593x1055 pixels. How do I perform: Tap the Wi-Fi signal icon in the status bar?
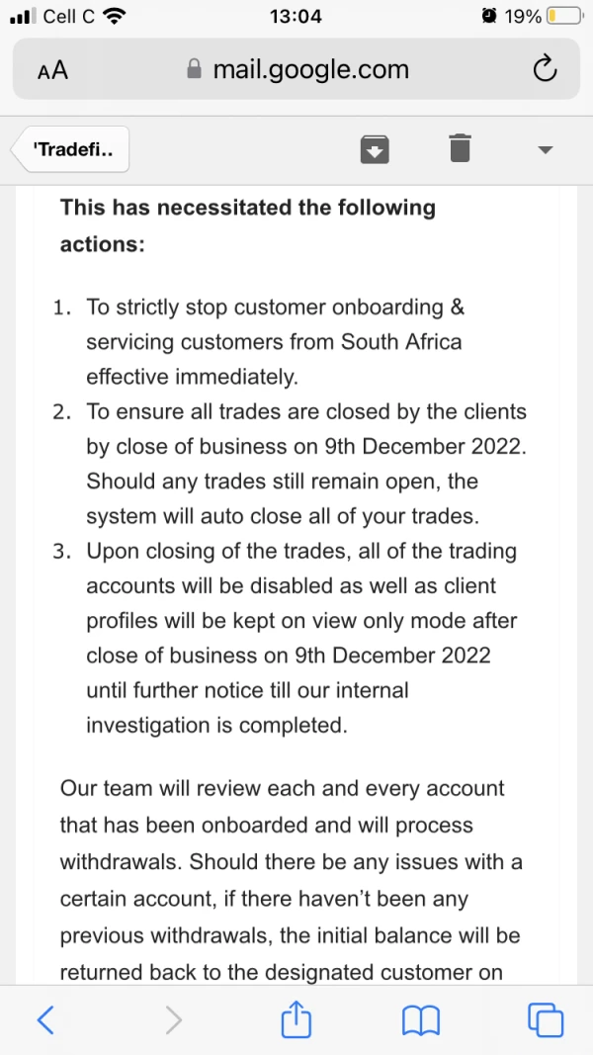tap(114, 17)
